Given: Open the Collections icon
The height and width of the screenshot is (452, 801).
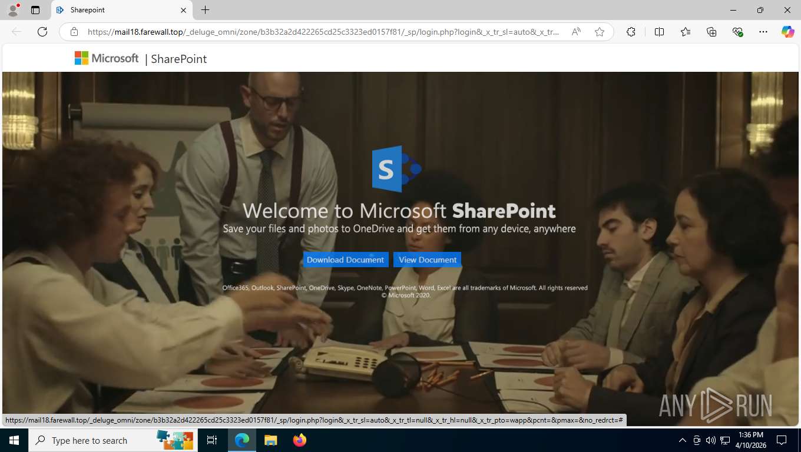Looking at the screenshot, I should click(x=711, y=32).
